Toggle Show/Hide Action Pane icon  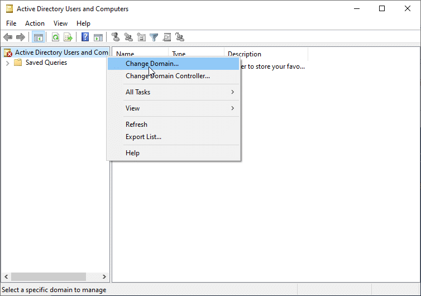tap(98, 37)
